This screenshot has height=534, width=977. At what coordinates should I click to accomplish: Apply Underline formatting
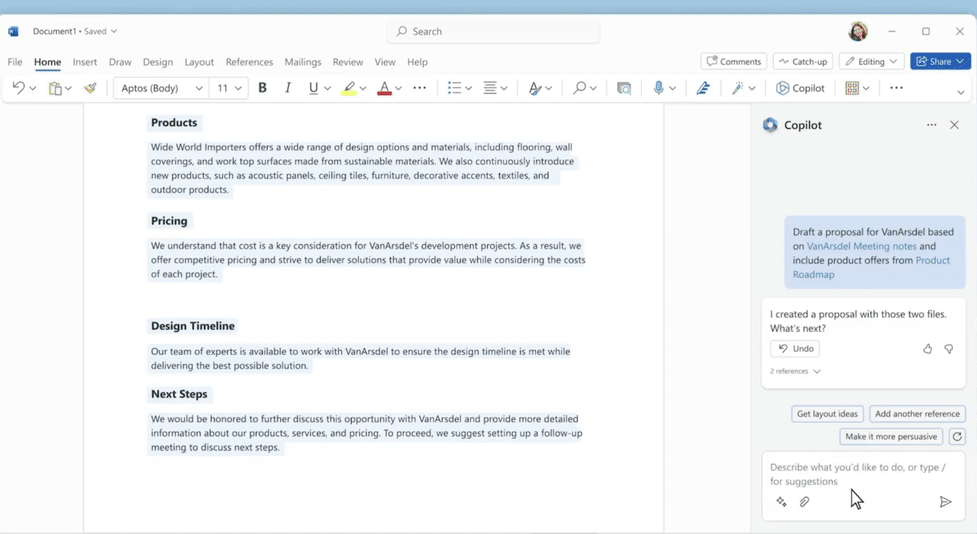tap(313, 88)
